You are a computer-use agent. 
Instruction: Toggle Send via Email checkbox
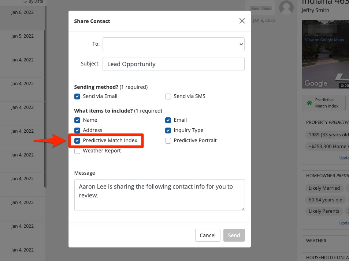[x=77, y=97]
